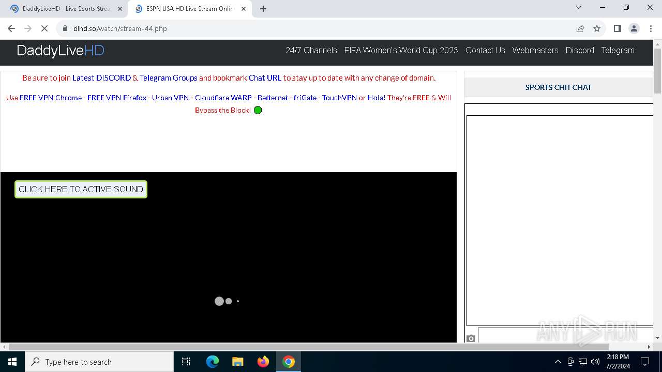Click volume speaker tray icon
The height and width of the screenshot is (372, 662).
coord(595,362)
